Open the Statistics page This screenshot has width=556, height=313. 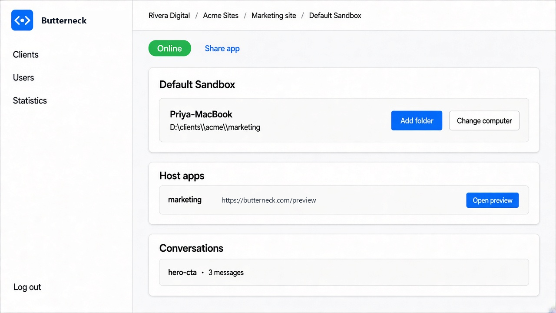(30, 100)
